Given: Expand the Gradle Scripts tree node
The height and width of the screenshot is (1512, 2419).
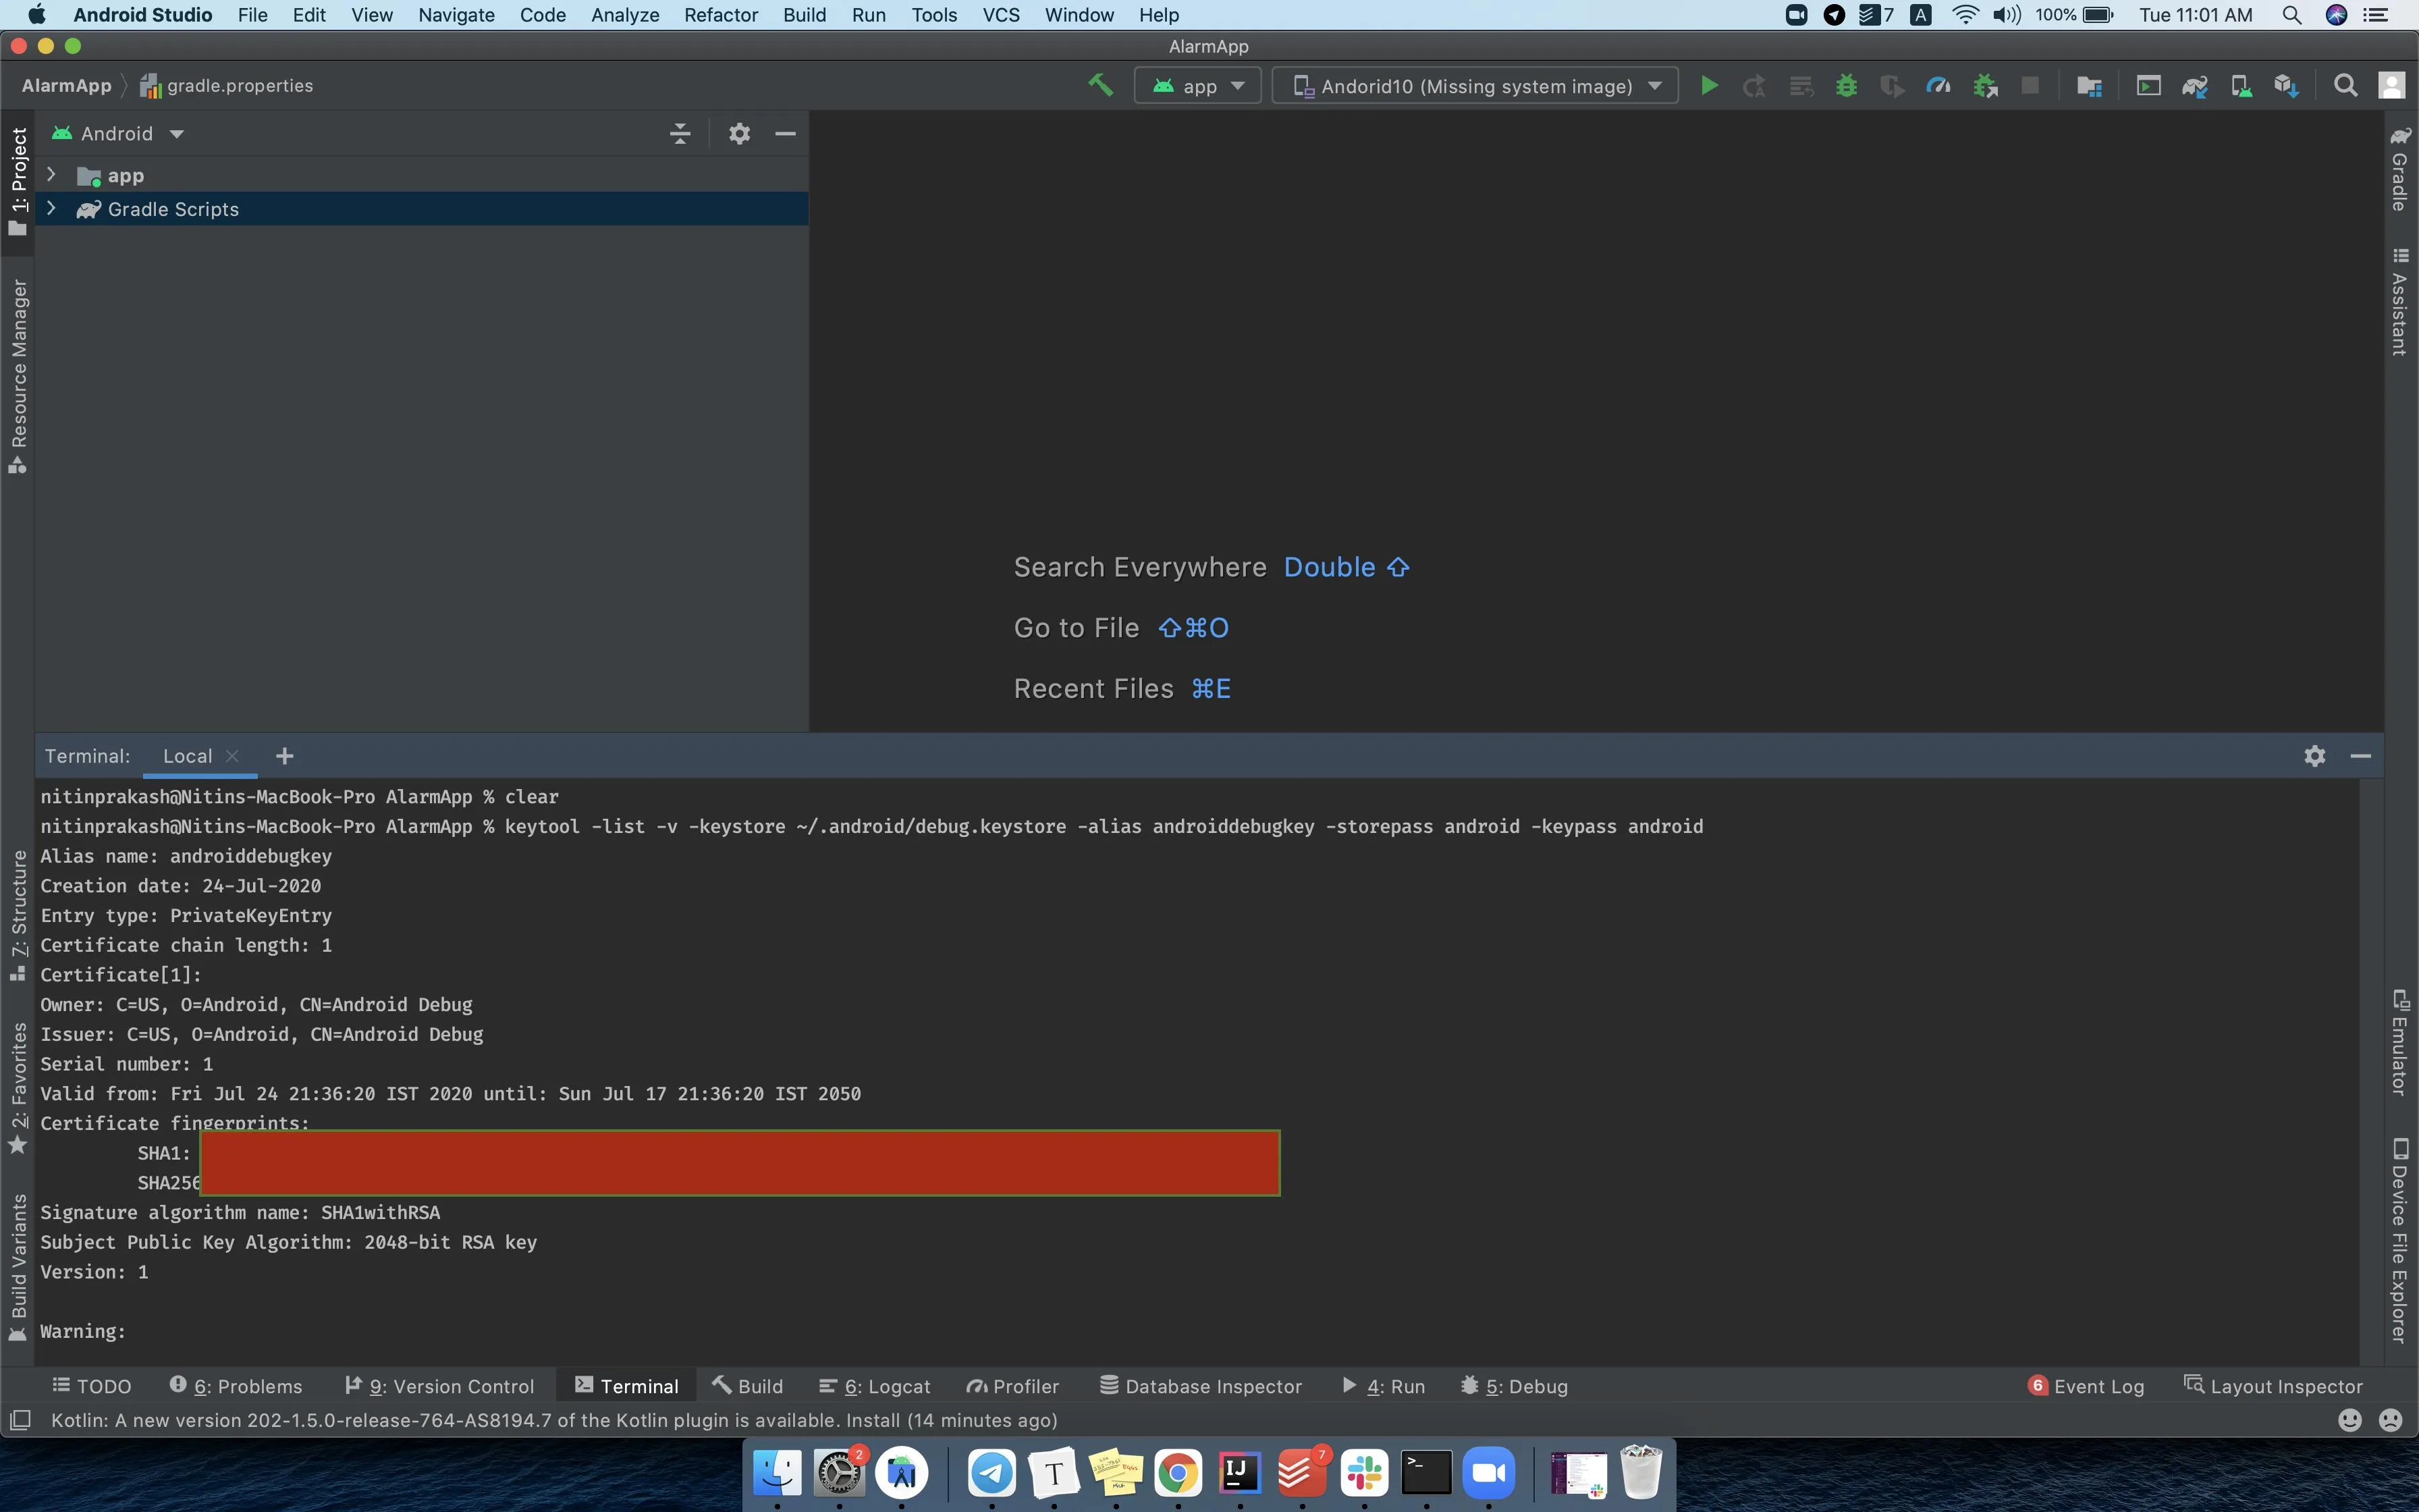Looking at the screenshot, I should [51, 209].
